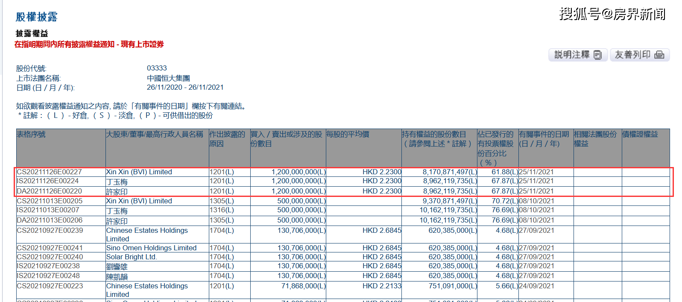
Task: Click 許家印 in row DA20211126E00220
Action: point(117,192)
